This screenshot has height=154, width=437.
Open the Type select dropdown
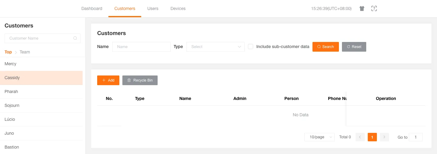click(215, 47)
